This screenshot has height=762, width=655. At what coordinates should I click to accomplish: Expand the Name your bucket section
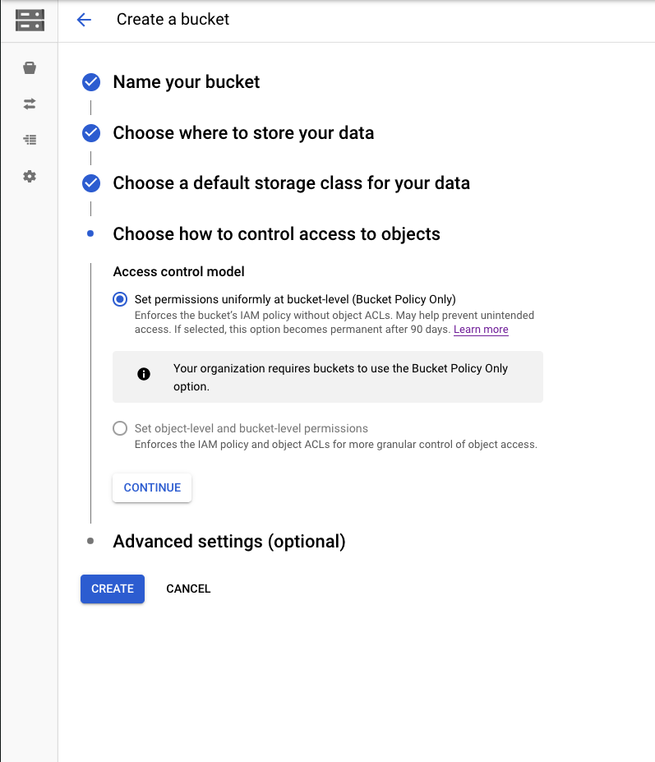pos(185,82)
